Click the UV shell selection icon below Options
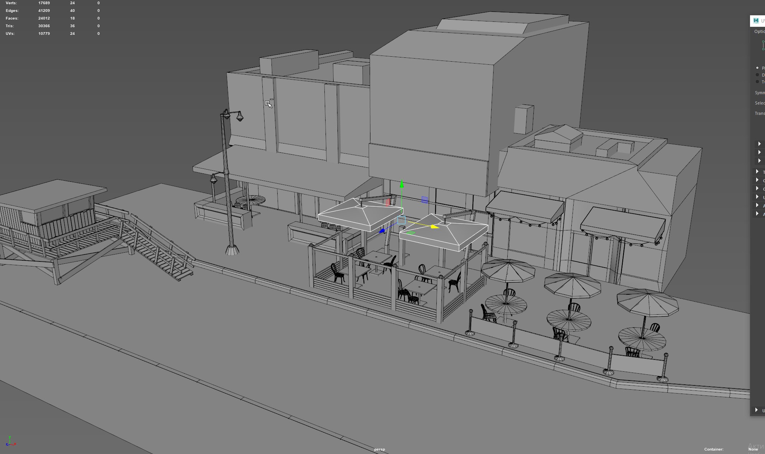765x454 pixels. (x=763, y=46)
